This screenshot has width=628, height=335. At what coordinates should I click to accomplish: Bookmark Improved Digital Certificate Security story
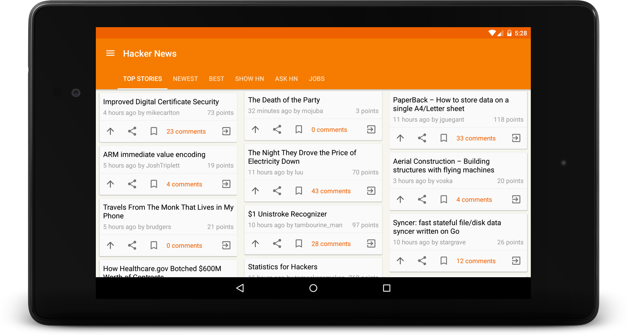(x=154, y=131)
